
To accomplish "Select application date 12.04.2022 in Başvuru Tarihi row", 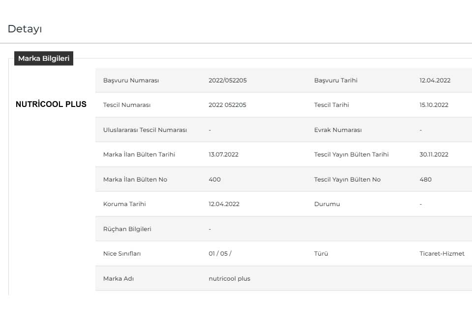I will (435, 80).
